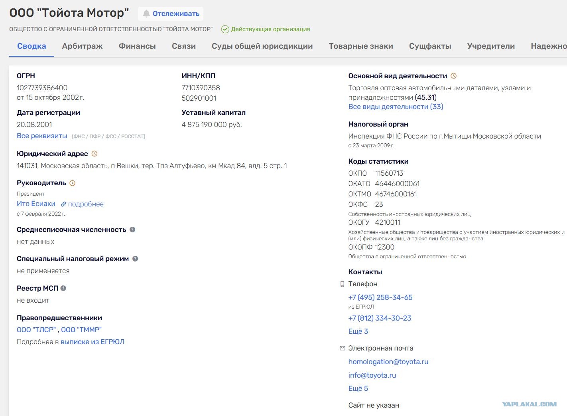Show help for Специальный налоговый режим
Image resolution: width=567 pixels, height=416 pixels.
[x=135, y=259]
